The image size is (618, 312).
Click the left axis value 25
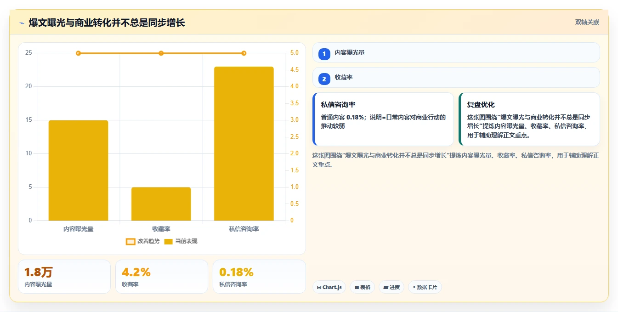pyautogui.click(x=28, y=53)
